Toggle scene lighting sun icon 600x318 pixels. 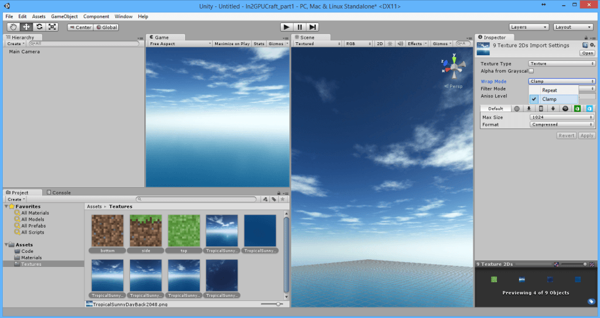390,43
